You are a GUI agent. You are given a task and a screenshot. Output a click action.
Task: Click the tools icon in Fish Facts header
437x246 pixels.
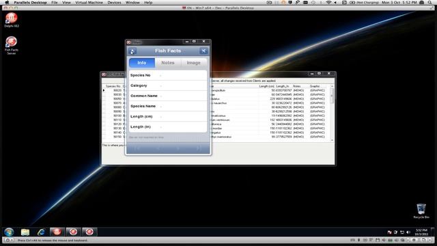coord(203,51)
